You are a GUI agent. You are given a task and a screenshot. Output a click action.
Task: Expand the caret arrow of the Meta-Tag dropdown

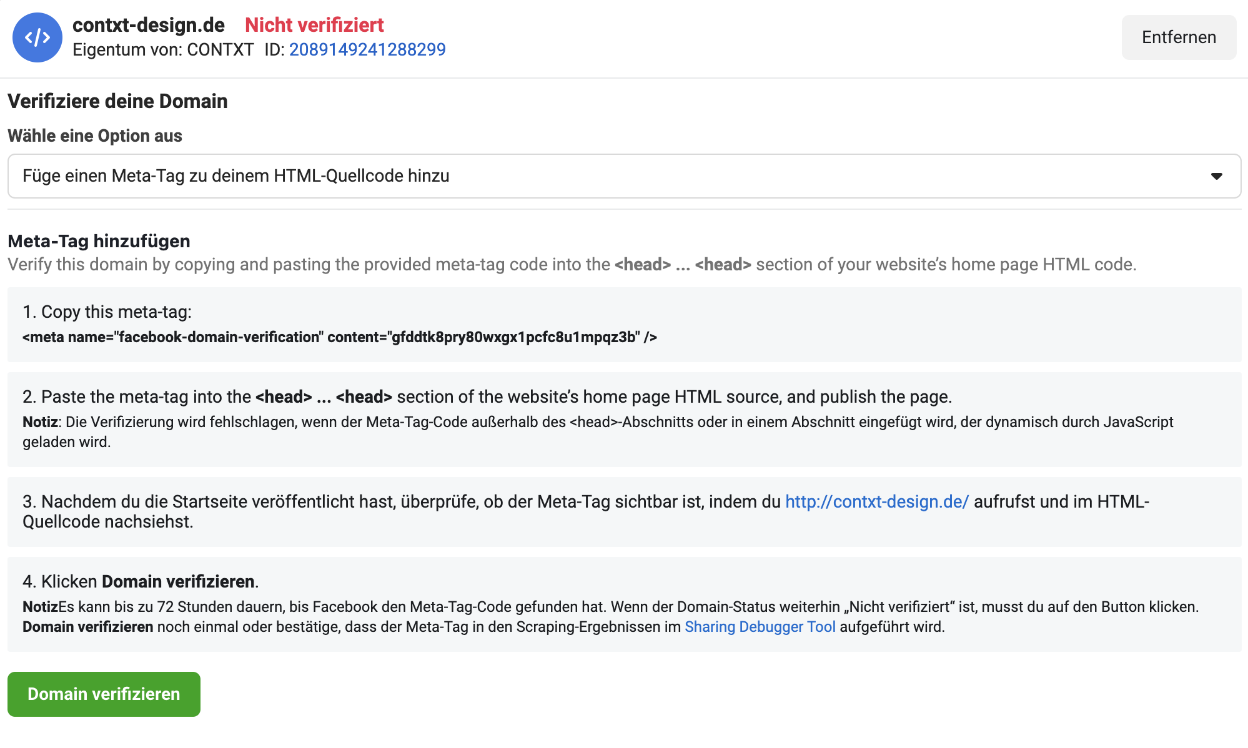pyautogui.click(x=1216, y=176)
